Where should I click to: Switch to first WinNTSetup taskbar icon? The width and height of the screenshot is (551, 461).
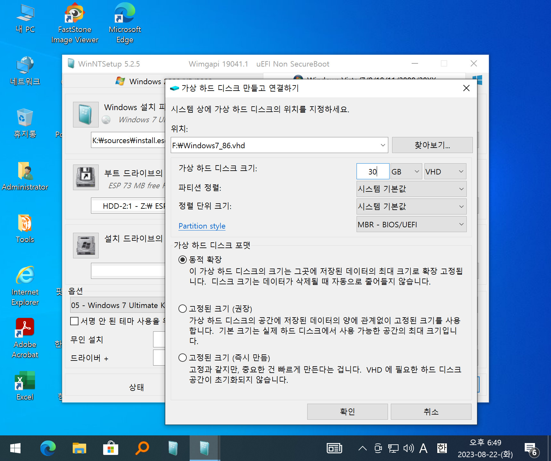coord(173,448)
